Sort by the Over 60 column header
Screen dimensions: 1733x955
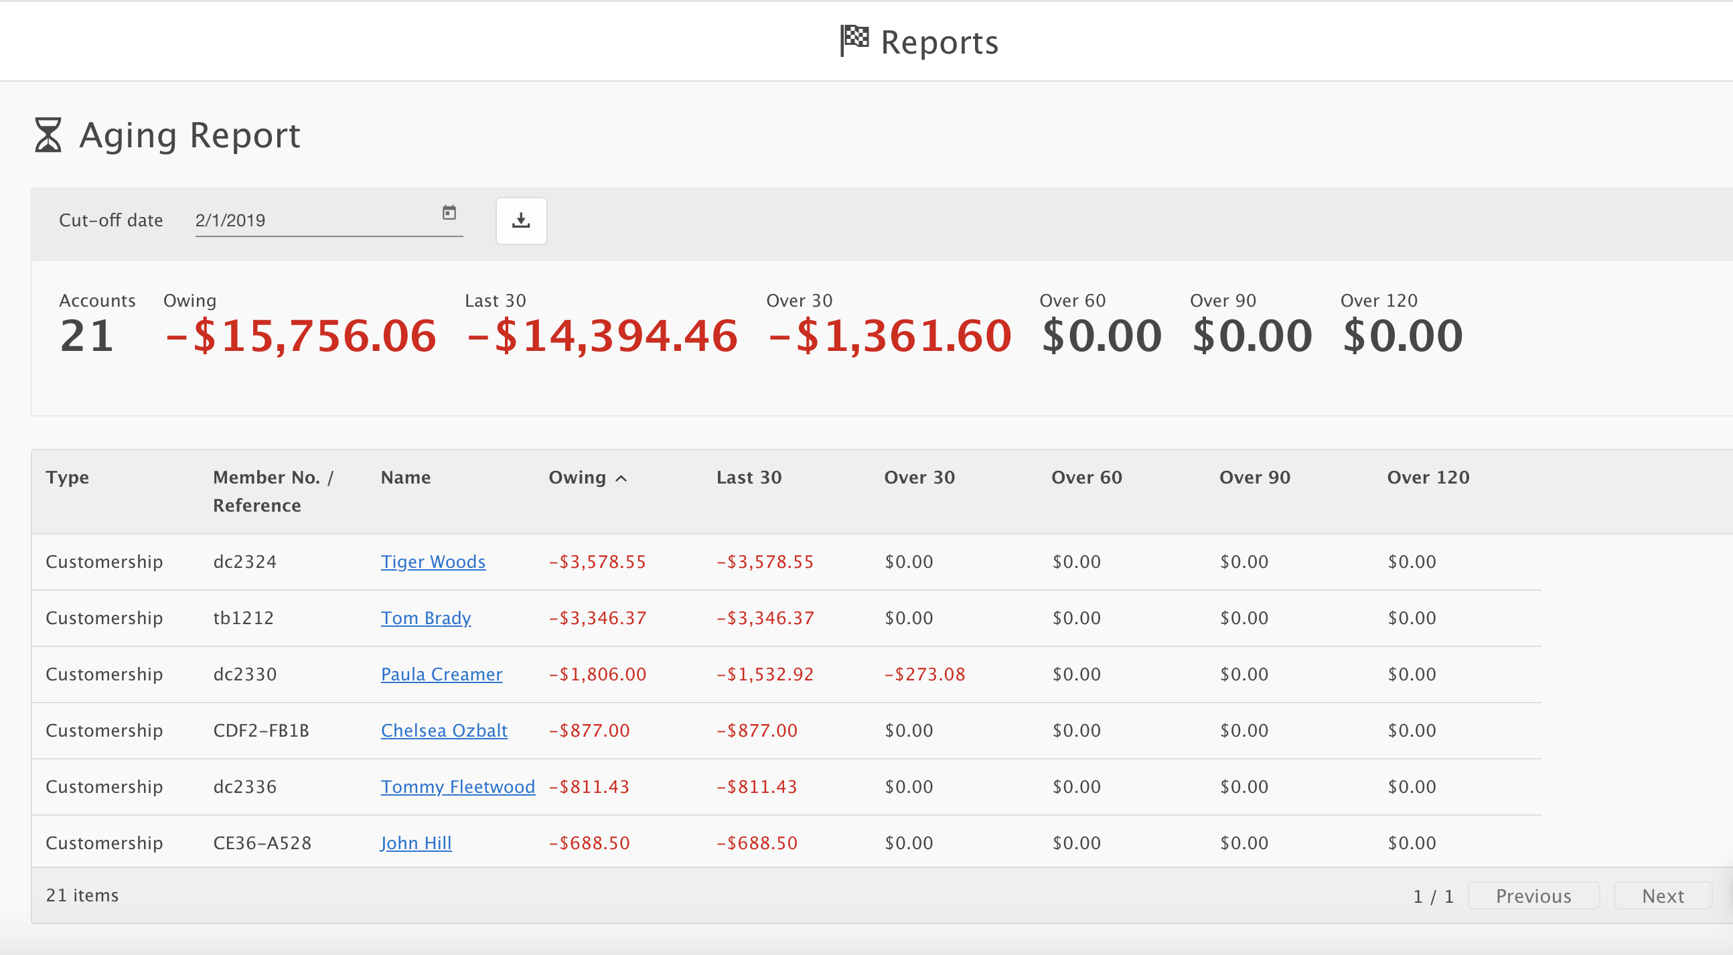coord(1086,477)
